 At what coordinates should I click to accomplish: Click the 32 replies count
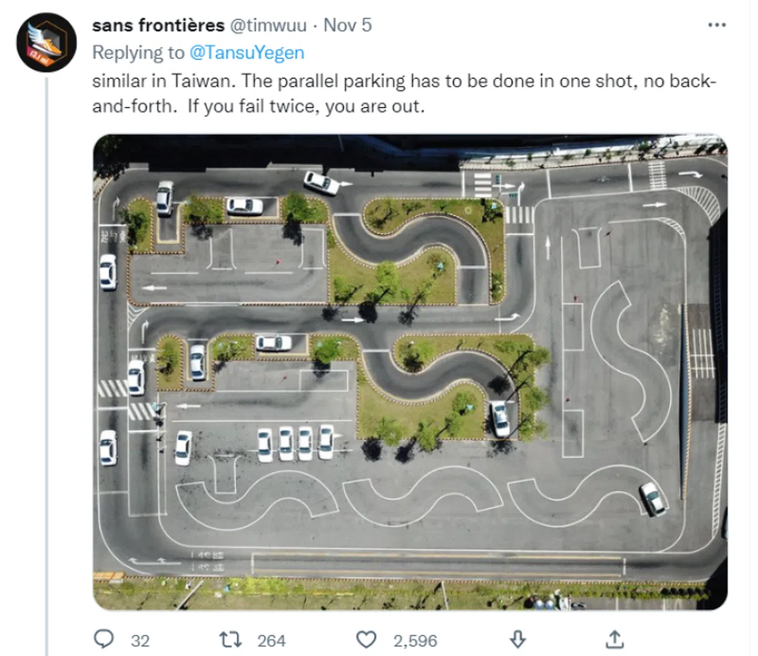(140, 641)
